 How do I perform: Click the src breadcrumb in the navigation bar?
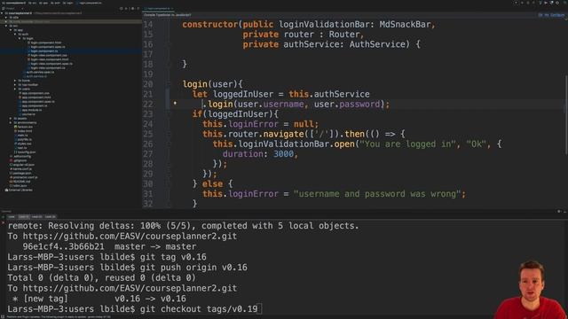[33, 3]
